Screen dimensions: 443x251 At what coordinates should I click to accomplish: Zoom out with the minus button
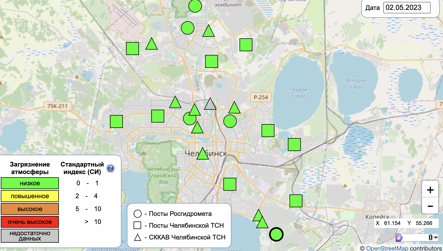(430, 206)
